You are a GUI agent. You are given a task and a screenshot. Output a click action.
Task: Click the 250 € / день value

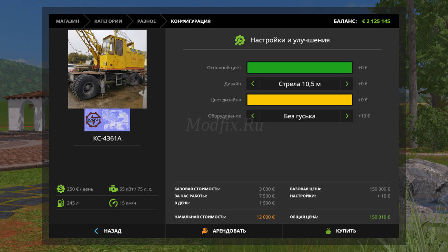click(x=80, y=189)
